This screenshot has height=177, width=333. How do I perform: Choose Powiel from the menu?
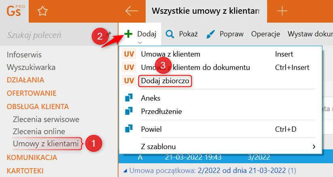pos(151,129)
